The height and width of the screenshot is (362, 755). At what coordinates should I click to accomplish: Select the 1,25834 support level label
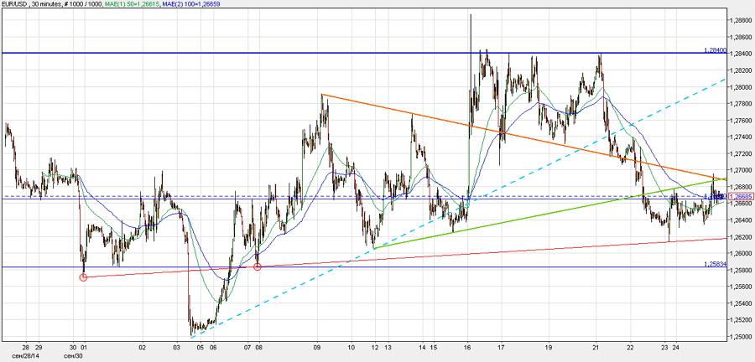[x=715, y=264]
